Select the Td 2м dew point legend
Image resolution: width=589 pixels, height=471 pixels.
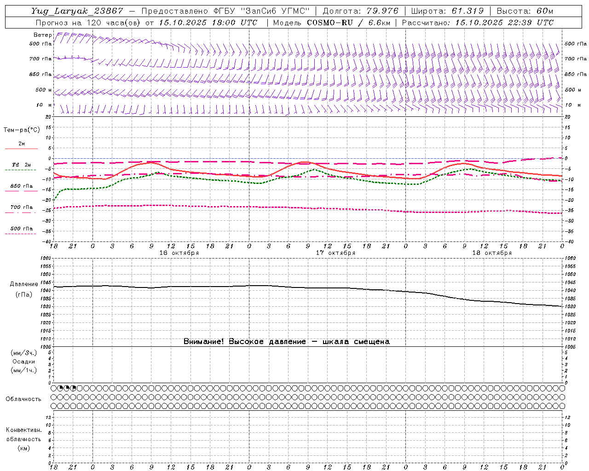click(x=21, y=165)
